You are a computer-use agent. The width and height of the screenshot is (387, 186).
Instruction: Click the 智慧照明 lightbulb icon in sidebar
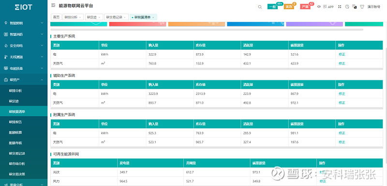point(6,23)
